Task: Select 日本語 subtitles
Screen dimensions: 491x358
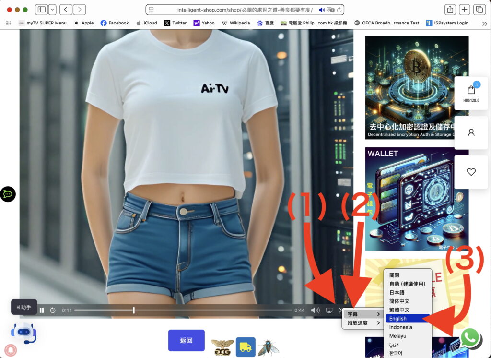Action: pos(408,292)
